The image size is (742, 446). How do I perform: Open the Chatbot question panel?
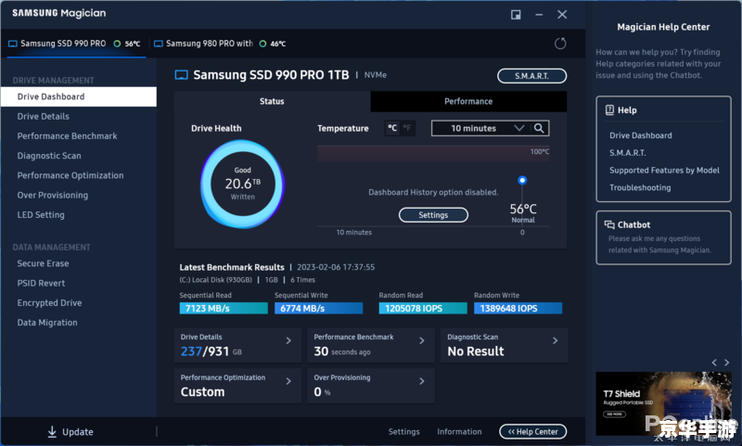(663, 237)
